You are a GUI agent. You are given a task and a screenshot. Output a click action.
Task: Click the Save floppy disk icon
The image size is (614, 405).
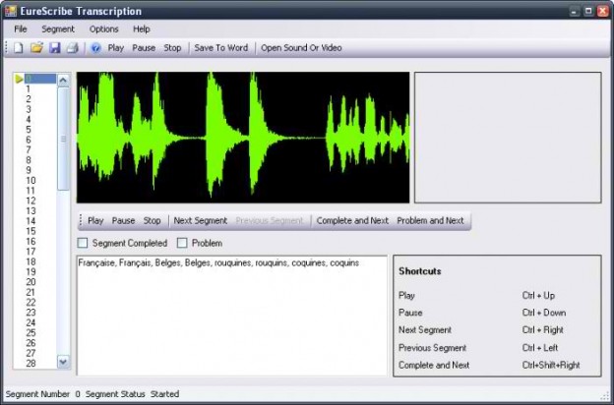pyautogui.click(x=55, y=48)
